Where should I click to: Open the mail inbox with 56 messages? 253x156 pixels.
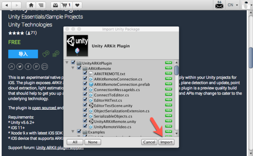coord(219,5)
